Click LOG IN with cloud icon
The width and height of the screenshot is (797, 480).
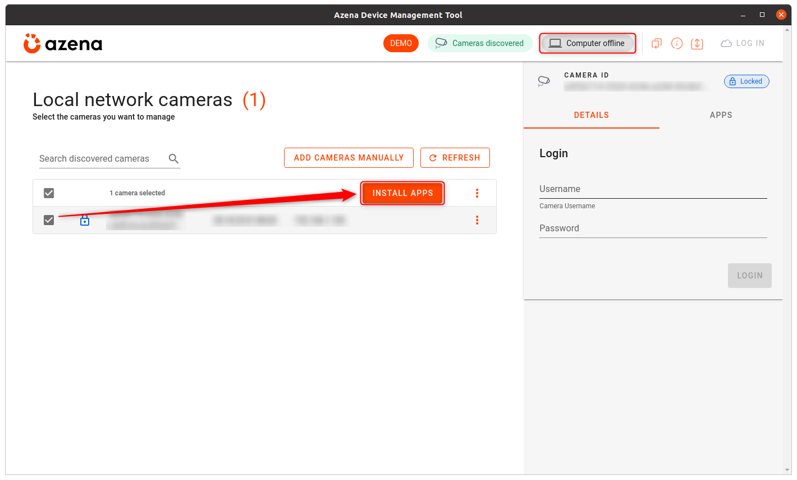(x=743, y=43)
